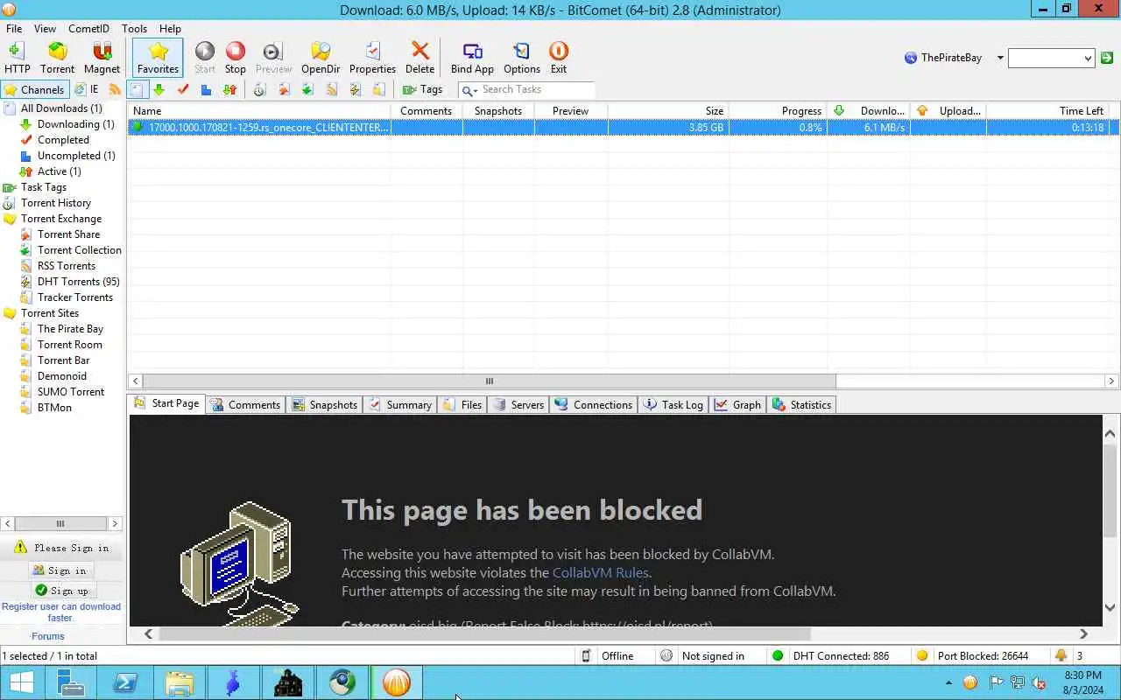Select Uncompleted (1) filter
Viewport: 1121px width, 700px height.
pyautogui.click(x=76, y=156)
